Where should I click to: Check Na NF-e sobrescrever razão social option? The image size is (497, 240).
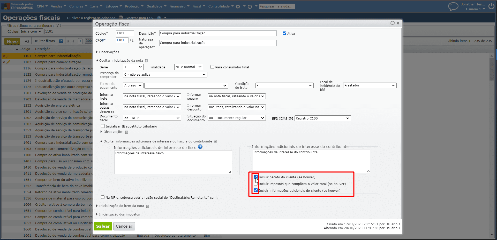[x=103, y=197]
